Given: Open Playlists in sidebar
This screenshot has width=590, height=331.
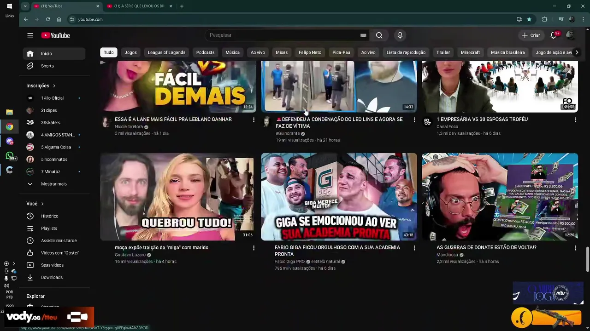Looking at the screenshot, I should click(54, 228).
